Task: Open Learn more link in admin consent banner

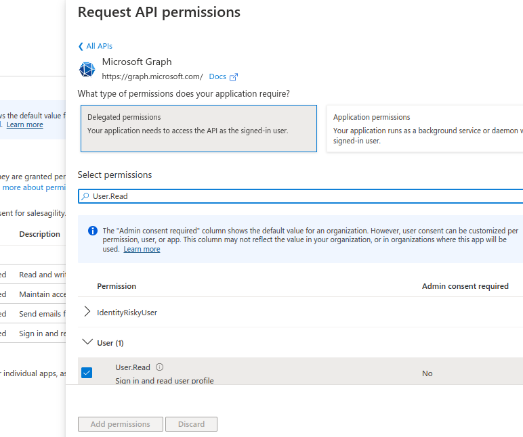Action: tap(142, 249)
